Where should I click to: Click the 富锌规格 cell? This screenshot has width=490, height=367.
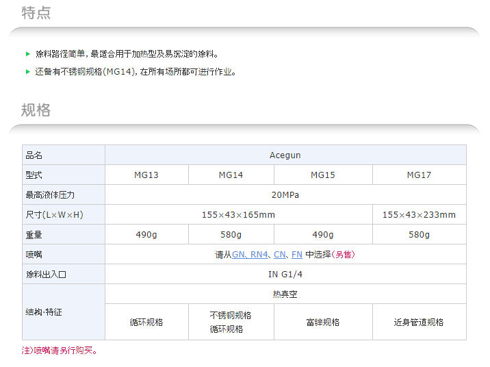click(323, 322)
